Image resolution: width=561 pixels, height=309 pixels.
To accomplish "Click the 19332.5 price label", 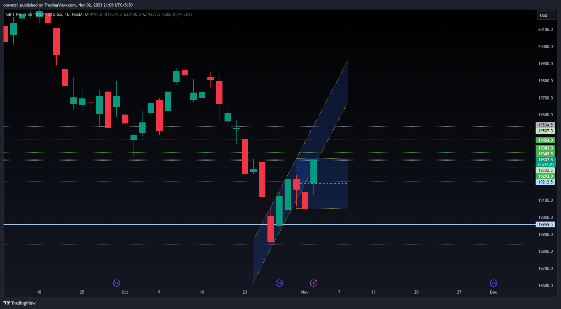I will pyautogui.click(x=545, y=170).
